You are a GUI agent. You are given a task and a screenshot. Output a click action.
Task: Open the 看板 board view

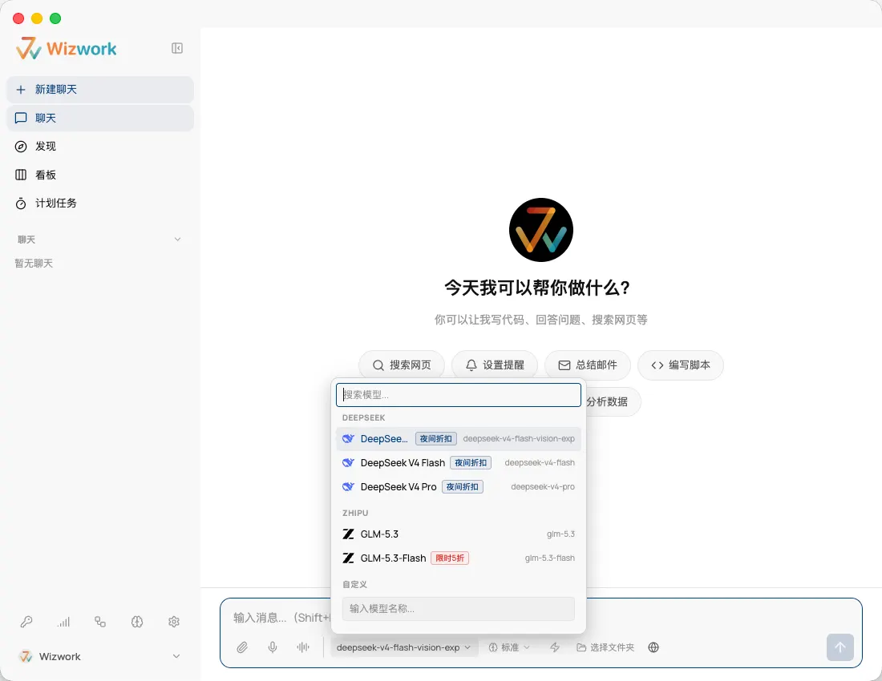(x=100, y=175)
